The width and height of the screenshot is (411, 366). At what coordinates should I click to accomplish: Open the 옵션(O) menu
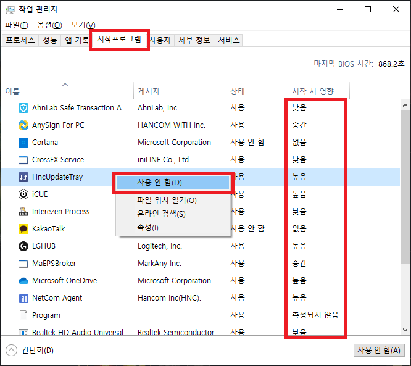click(x=49, y=25)
